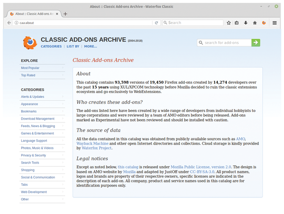Focus the caa:about address bar

pyautogui.click(x=83, y=23)
